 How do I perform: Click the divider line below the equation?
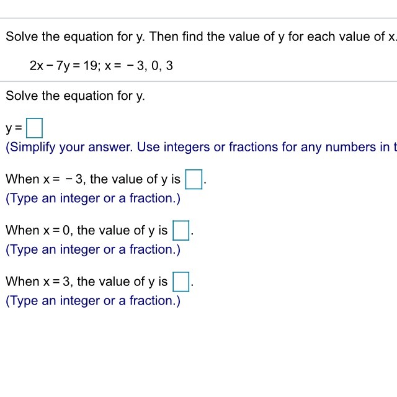[198, 81]
